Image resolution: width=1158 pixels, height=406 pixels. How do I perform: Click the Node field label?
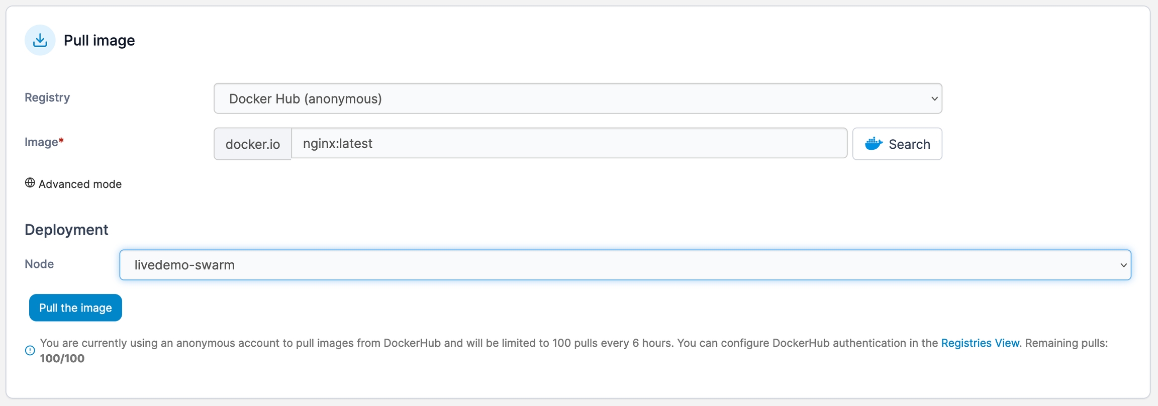pyautogui.click(x=39, y=264)
